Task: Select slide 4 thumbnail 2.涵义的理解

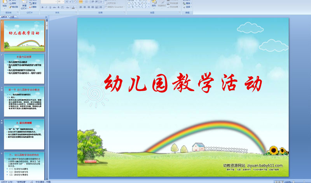Action: pos(24,134)
